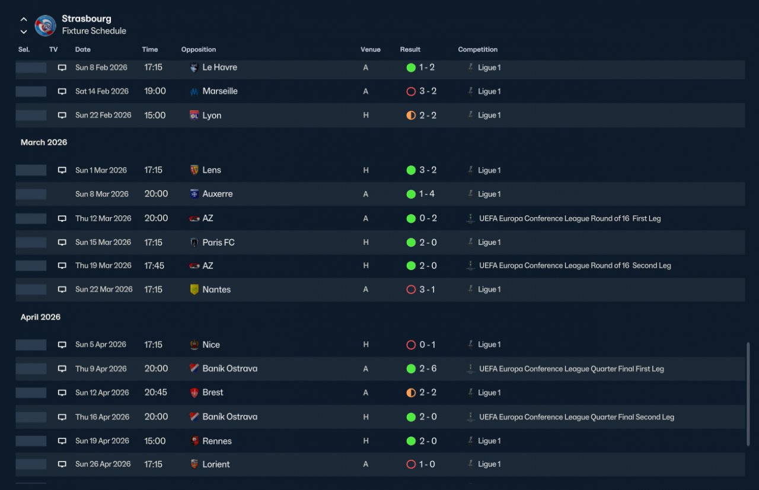Sort by the Opposition column header

coord(199,50)
